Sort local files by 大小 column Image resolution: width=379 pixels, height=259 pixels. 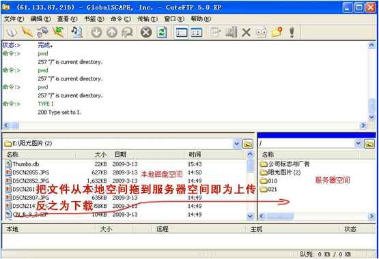[x=92, y=155]
